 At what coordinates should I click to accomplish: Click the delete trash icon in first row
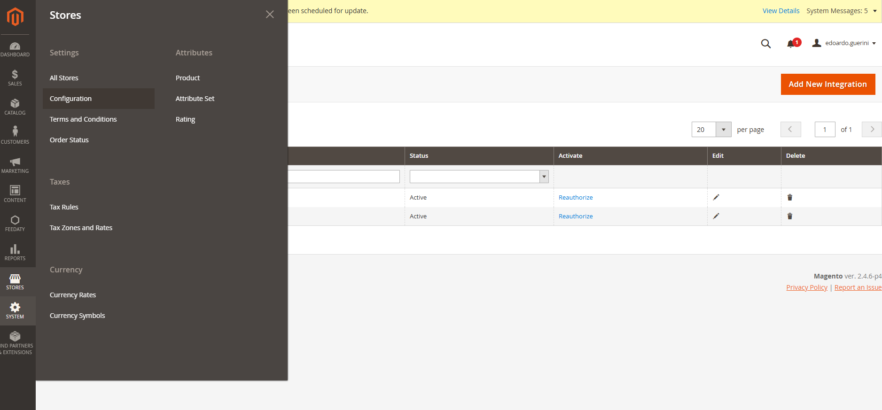pos(790,197)
